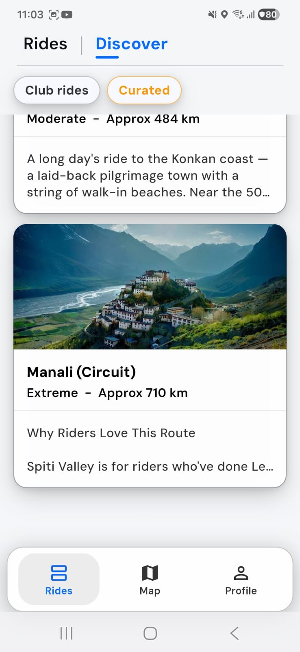
Task: Select the Discover tab
Action: (132, 44)
